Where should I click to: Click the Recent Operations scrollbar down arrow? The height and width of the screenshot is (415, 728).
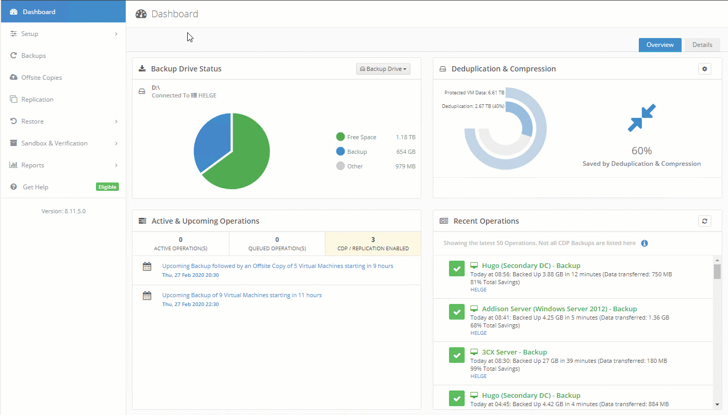[x=717, y=404]
